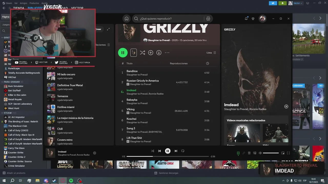
Task: Toggle shuffle in bottom player bar
Action: coord(153,151)
